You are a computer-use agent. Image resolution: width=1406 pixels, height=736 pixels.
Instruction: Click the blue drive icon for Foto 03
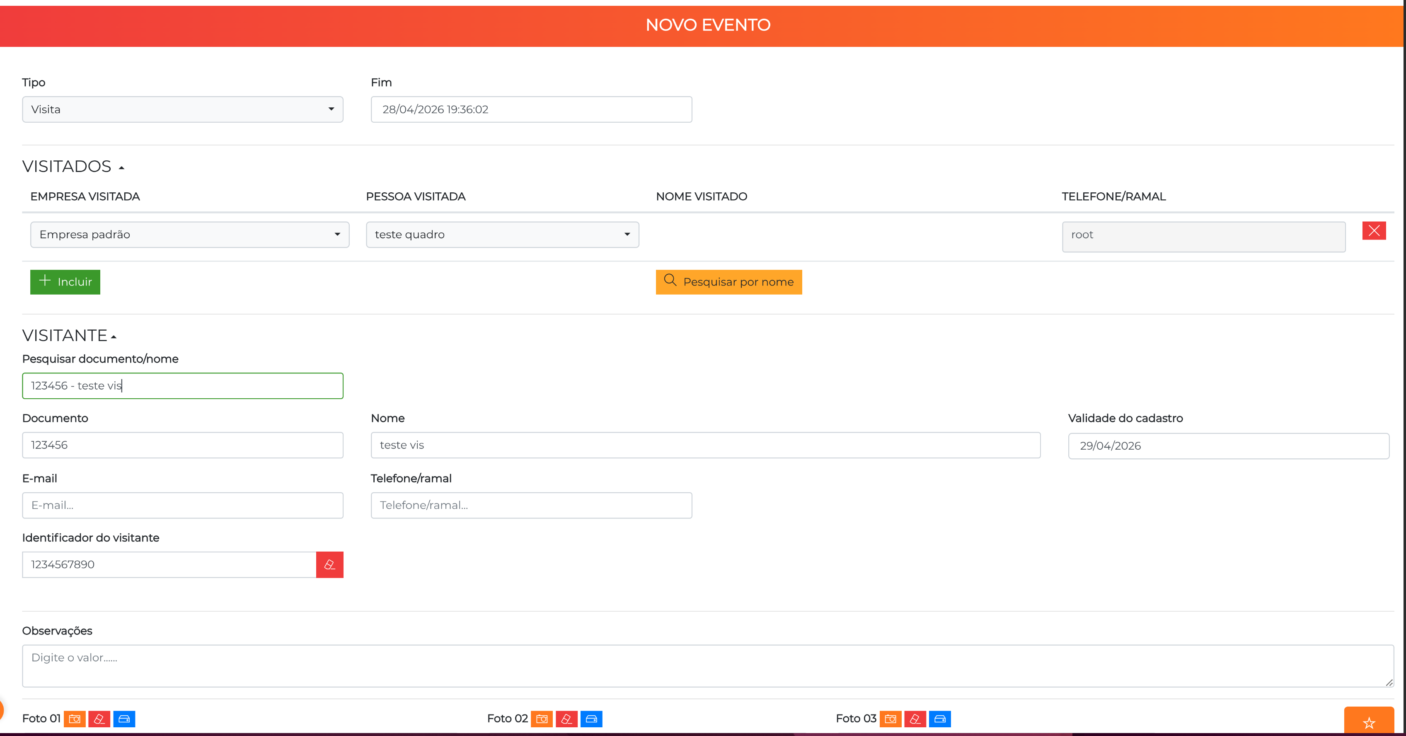tap(940, 719)
